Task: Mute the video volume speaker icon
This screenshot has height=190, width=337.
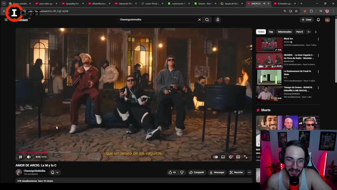Action: click(x=29, y=157)
